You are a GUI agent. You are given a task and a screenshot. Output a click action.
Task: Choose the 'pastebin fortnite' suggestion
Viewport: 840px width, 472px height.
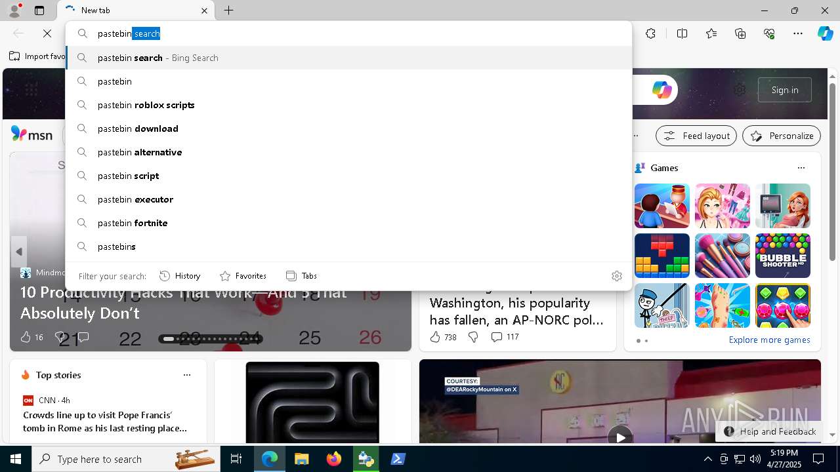(x=348, y=223)
